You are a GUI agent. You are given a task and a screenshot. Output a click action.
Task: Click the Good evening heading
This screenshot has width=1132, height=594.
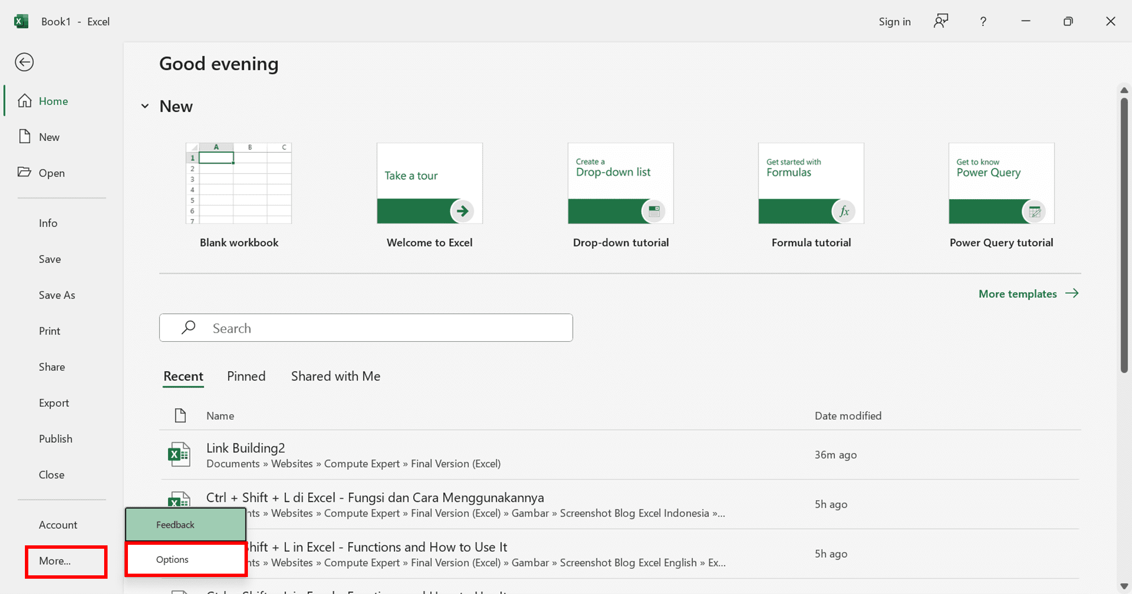(x=218, y=64)
